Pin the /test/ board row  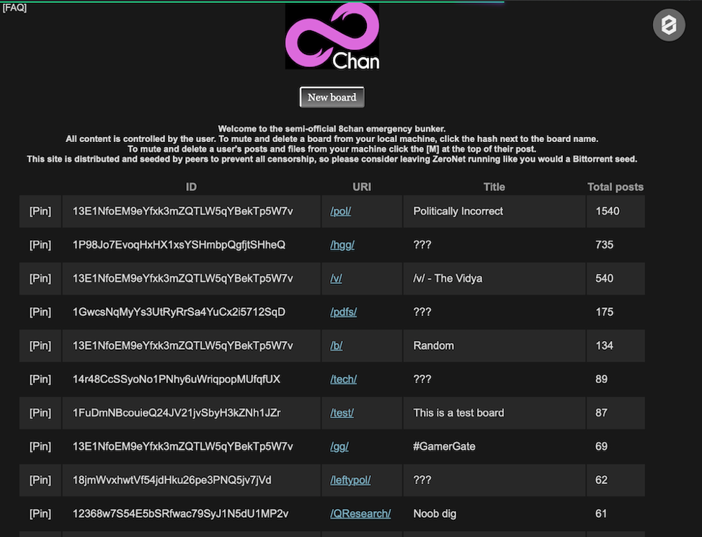40,413
